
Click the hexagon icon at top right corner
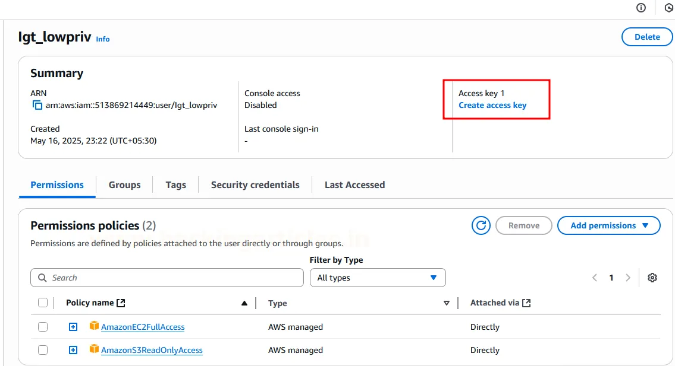(x=668, y=8)
